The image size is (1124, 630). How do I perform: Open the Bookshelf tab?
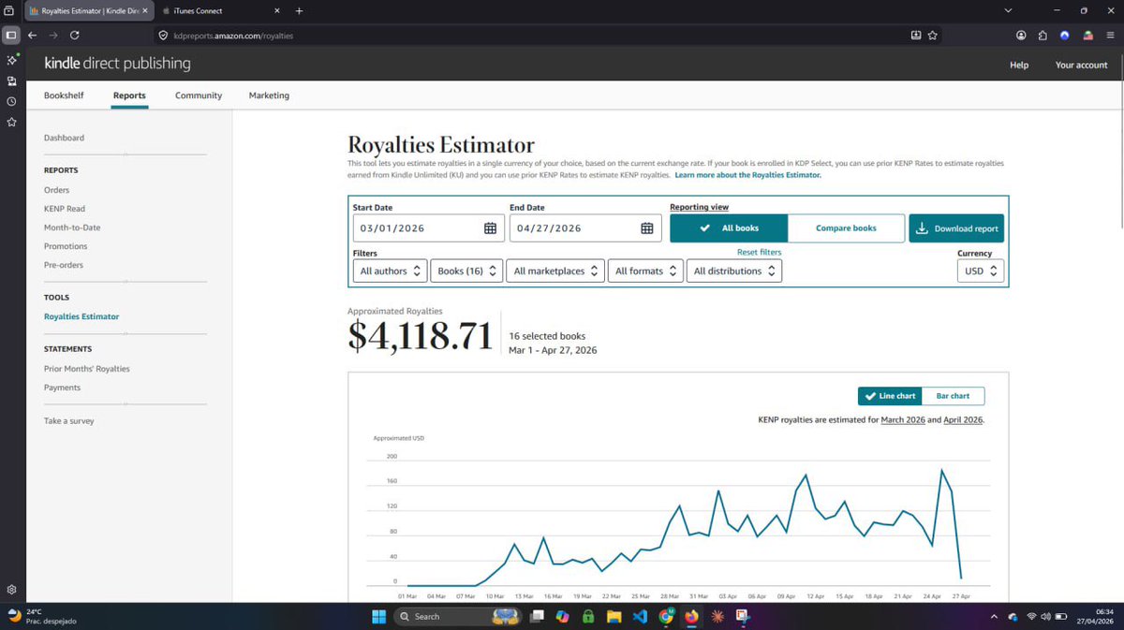click(64, 95)
